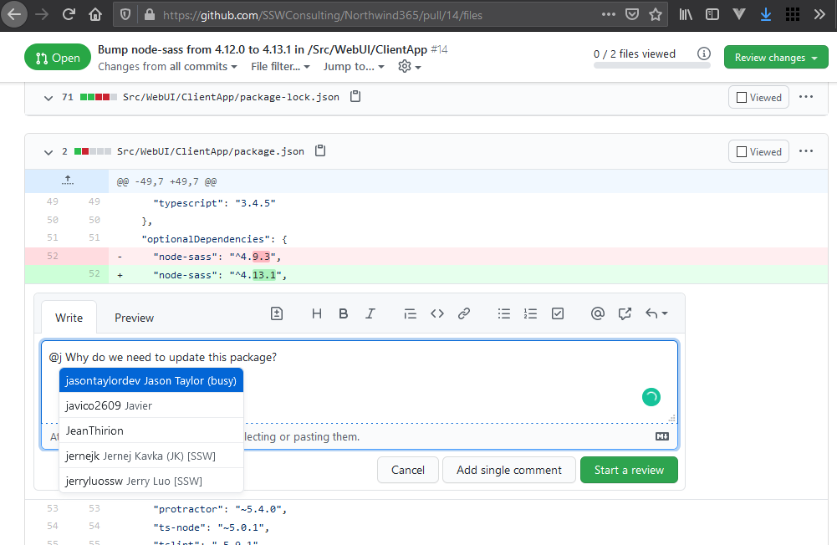Collapse the package.json file diff
The image size is (837, 545).
[48, 152]
